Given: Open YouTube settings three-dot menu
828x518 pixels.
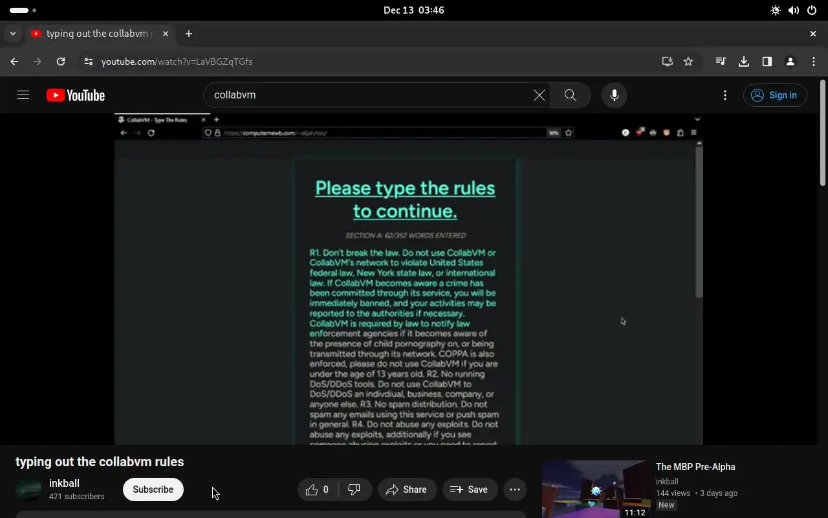Looking at the screenshot, I should 725,95.
